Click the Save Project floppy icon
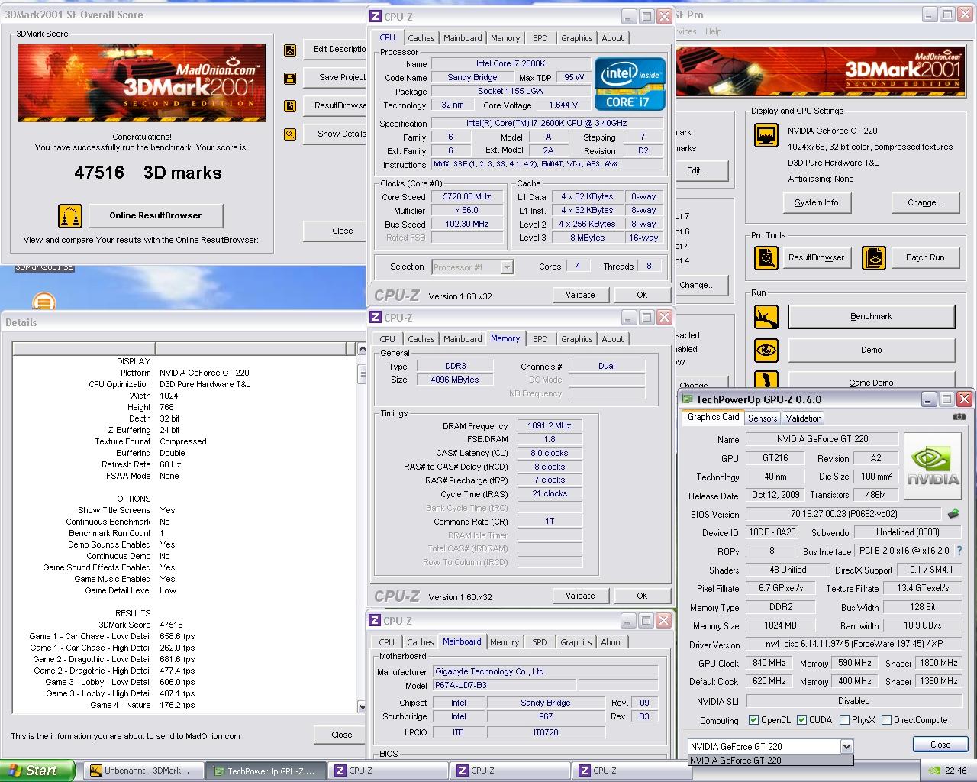The width and height of the screenshot is (977, 782). (x=290, y=78)
